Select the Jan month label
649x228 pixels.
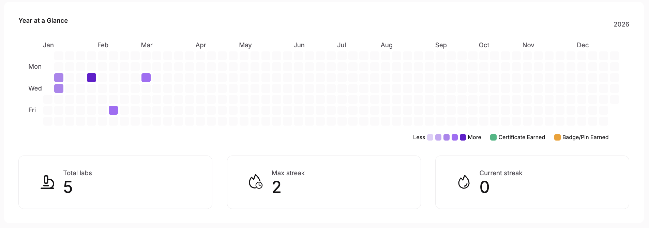(48, 45)
